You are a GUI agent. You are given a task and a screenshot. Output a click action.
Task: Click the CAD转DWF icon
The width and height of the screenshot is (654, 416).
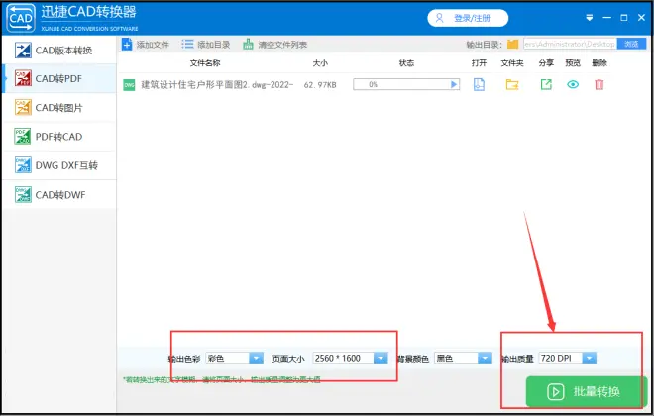(x=23, y=195)
